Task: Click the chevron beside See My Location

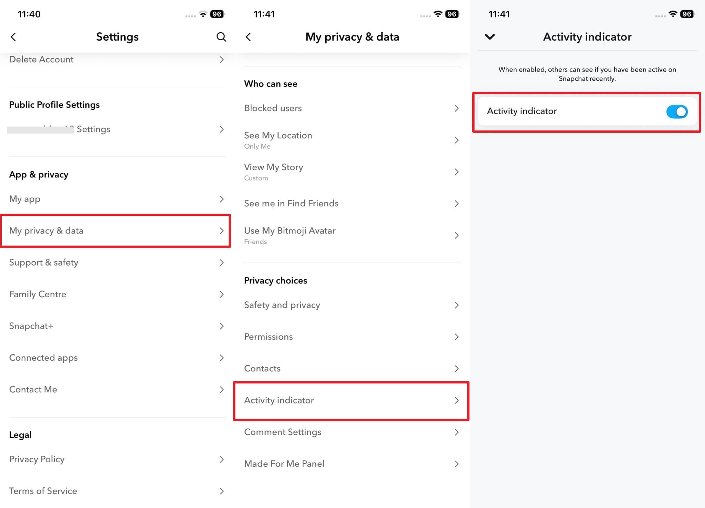Action: (x=457, y=140)
